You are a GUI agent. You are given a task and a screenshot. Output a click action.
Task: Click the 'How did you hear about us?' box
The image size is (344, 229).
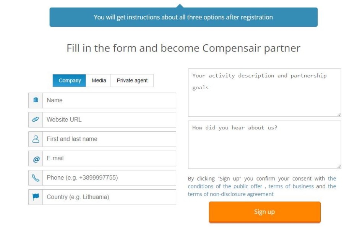point(264,143)
